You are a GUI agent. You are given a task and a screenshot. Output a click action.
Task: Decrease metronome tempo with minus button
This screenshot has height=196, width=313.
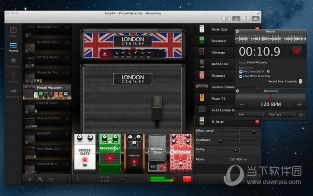click(x=242, y=104)
